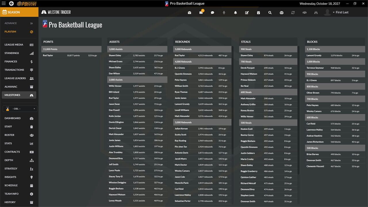Click the handshake icon
The width and height of the screenshot is (368, 207).
304,12
